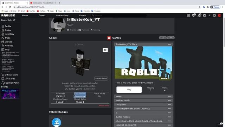
Task: Switch games to grid view
Action: pos(171,38)
